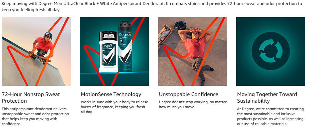Click the skateboarder's blue helmet
The height and width of the screenshot is (131, 311).
tap(48, 36)
